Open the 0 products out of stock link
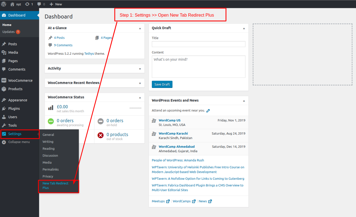 point(117,135)
